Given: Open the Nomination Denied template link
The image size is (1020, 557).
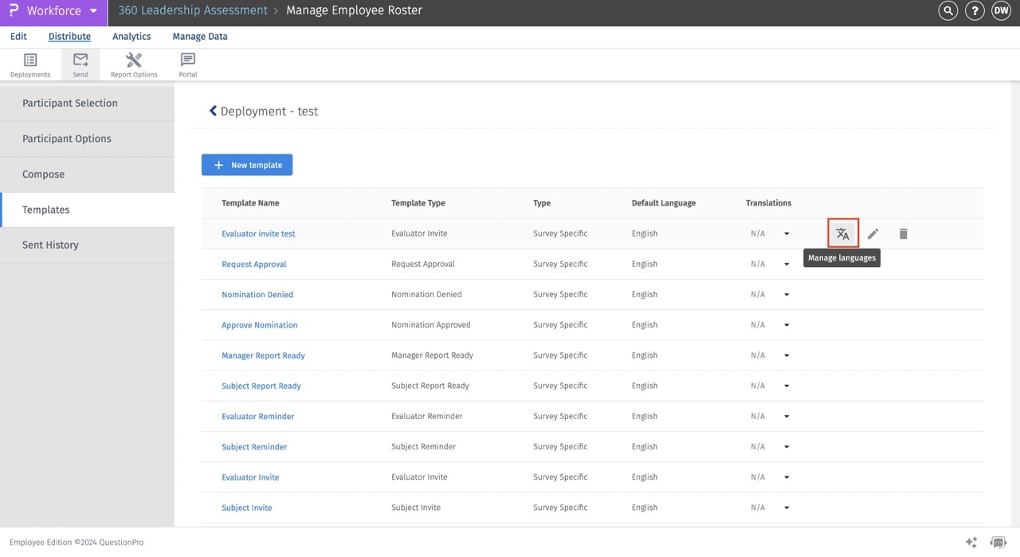Looking at the screenshot, I should 257,295.
